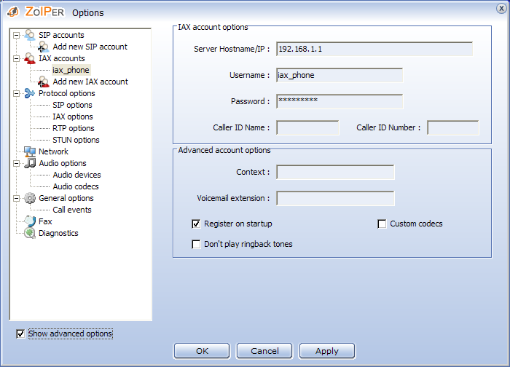Uncheck Register on startup checkbox
Viewport: 510px width, 367px height.
[x=196, y=224]
